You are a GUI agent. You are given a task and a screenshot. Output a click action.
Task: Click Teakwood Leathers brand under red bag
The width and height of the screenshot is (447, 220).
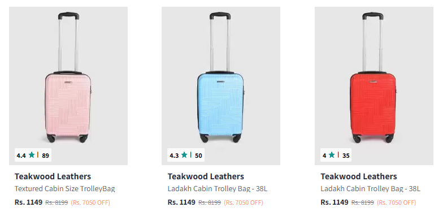(x=359, y=176)
